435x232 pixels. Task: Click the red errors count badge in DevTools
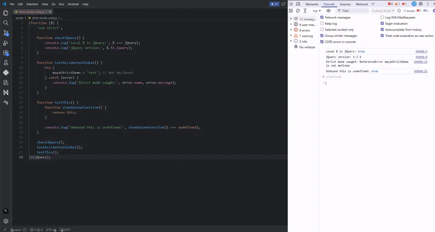click(390, 4)
